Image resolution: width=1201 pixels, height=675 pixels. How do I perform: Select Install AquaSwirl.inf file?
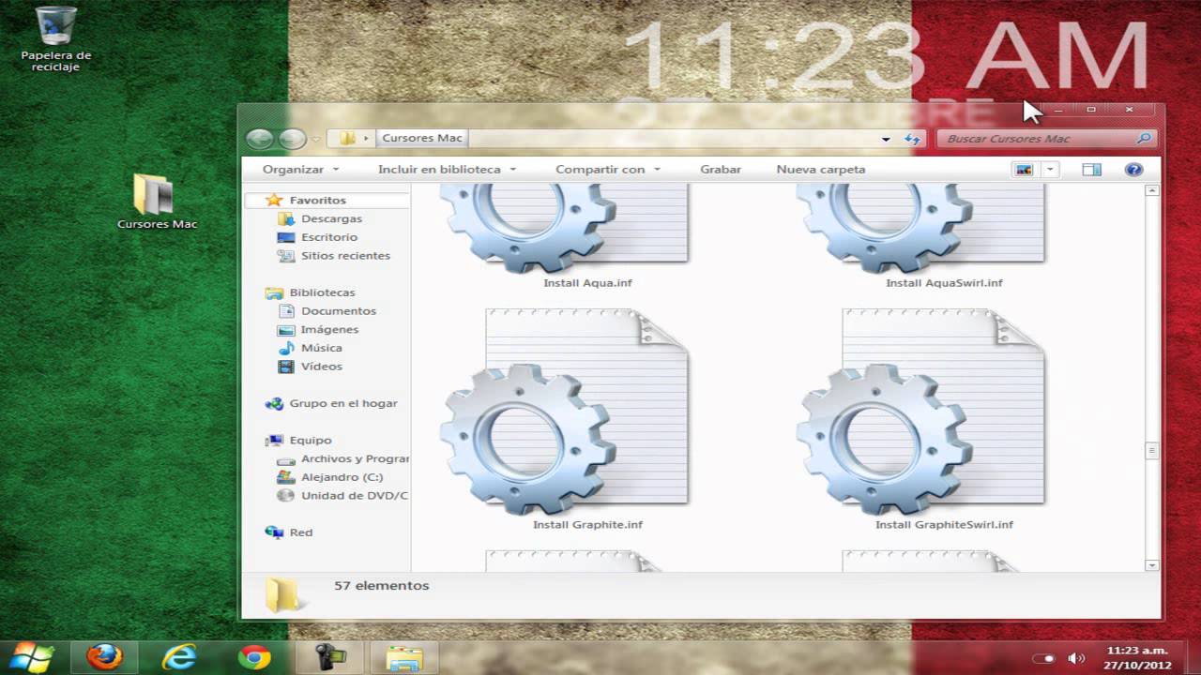pos(920,234)
